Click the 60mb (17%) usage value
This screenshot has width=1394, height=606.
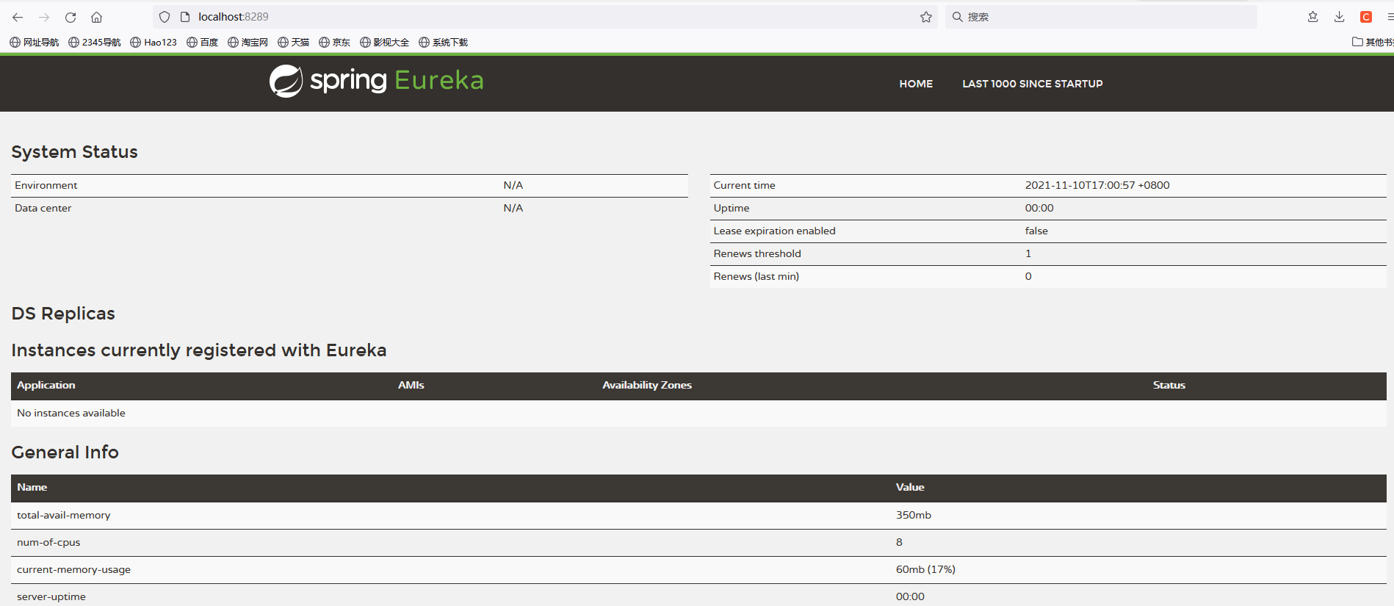tap(925, 569)
